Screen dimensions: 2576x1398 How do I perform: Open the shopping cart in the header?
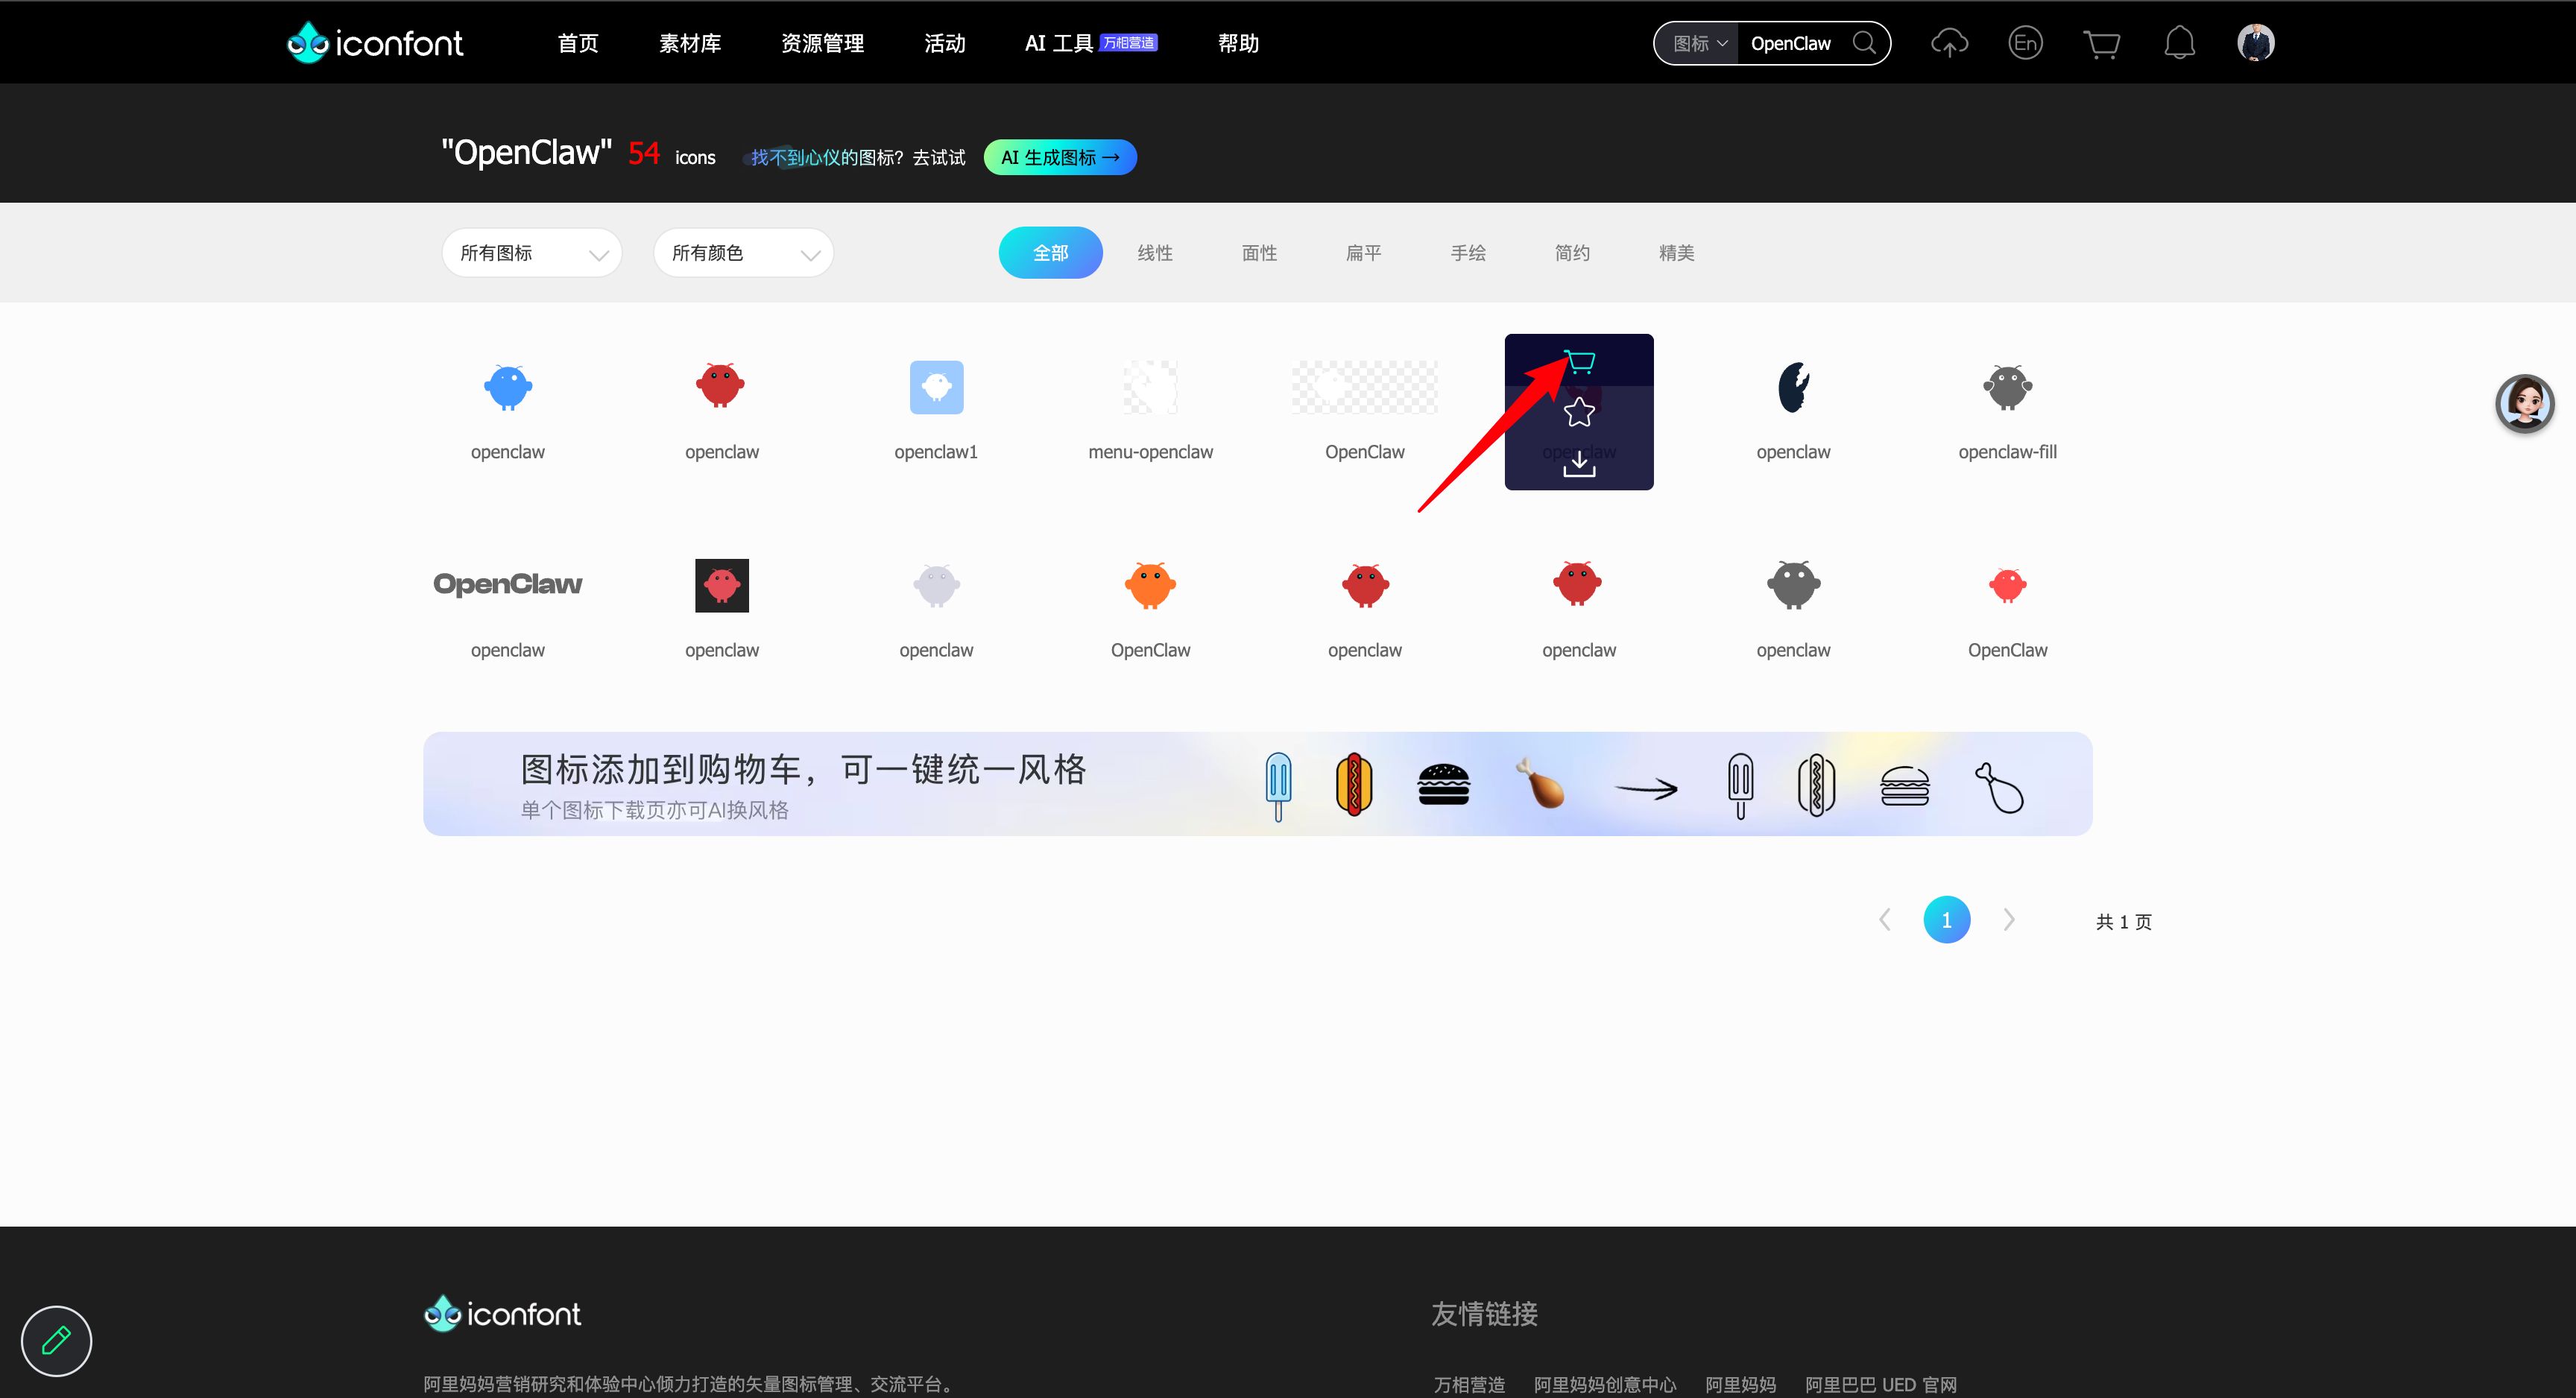coord(2102,44)
